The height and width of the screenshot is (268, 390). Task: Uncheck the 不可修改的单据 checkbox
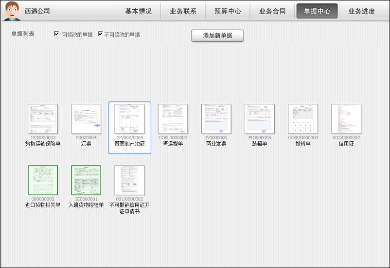pos(100,34)
